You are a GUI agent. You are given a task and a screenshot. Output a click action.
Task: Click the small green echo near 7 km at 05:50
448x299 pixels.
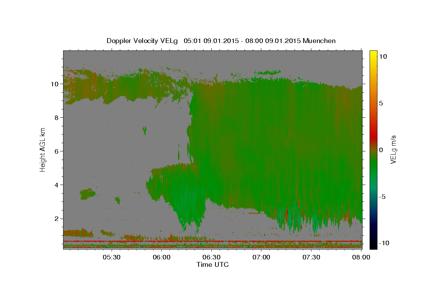145,130
